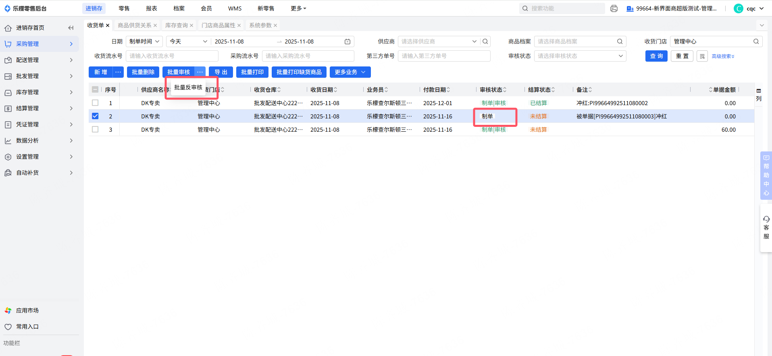Open the 今天 quick date dropdown

pos(189,41)
